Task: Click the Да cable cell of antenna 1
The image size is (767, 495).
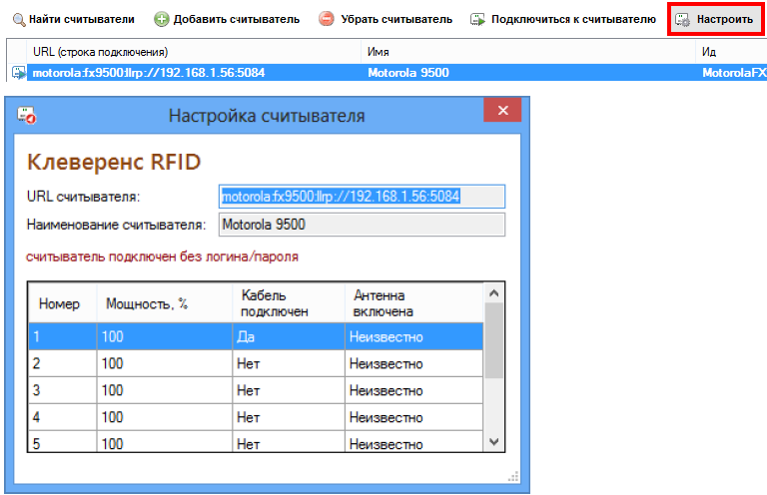Action: [x=289, y=336]
